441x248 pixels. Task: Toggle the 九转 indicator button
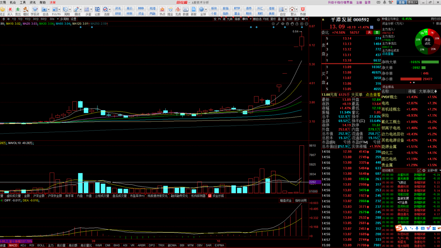pyautogui.click(x=230, y=19)
